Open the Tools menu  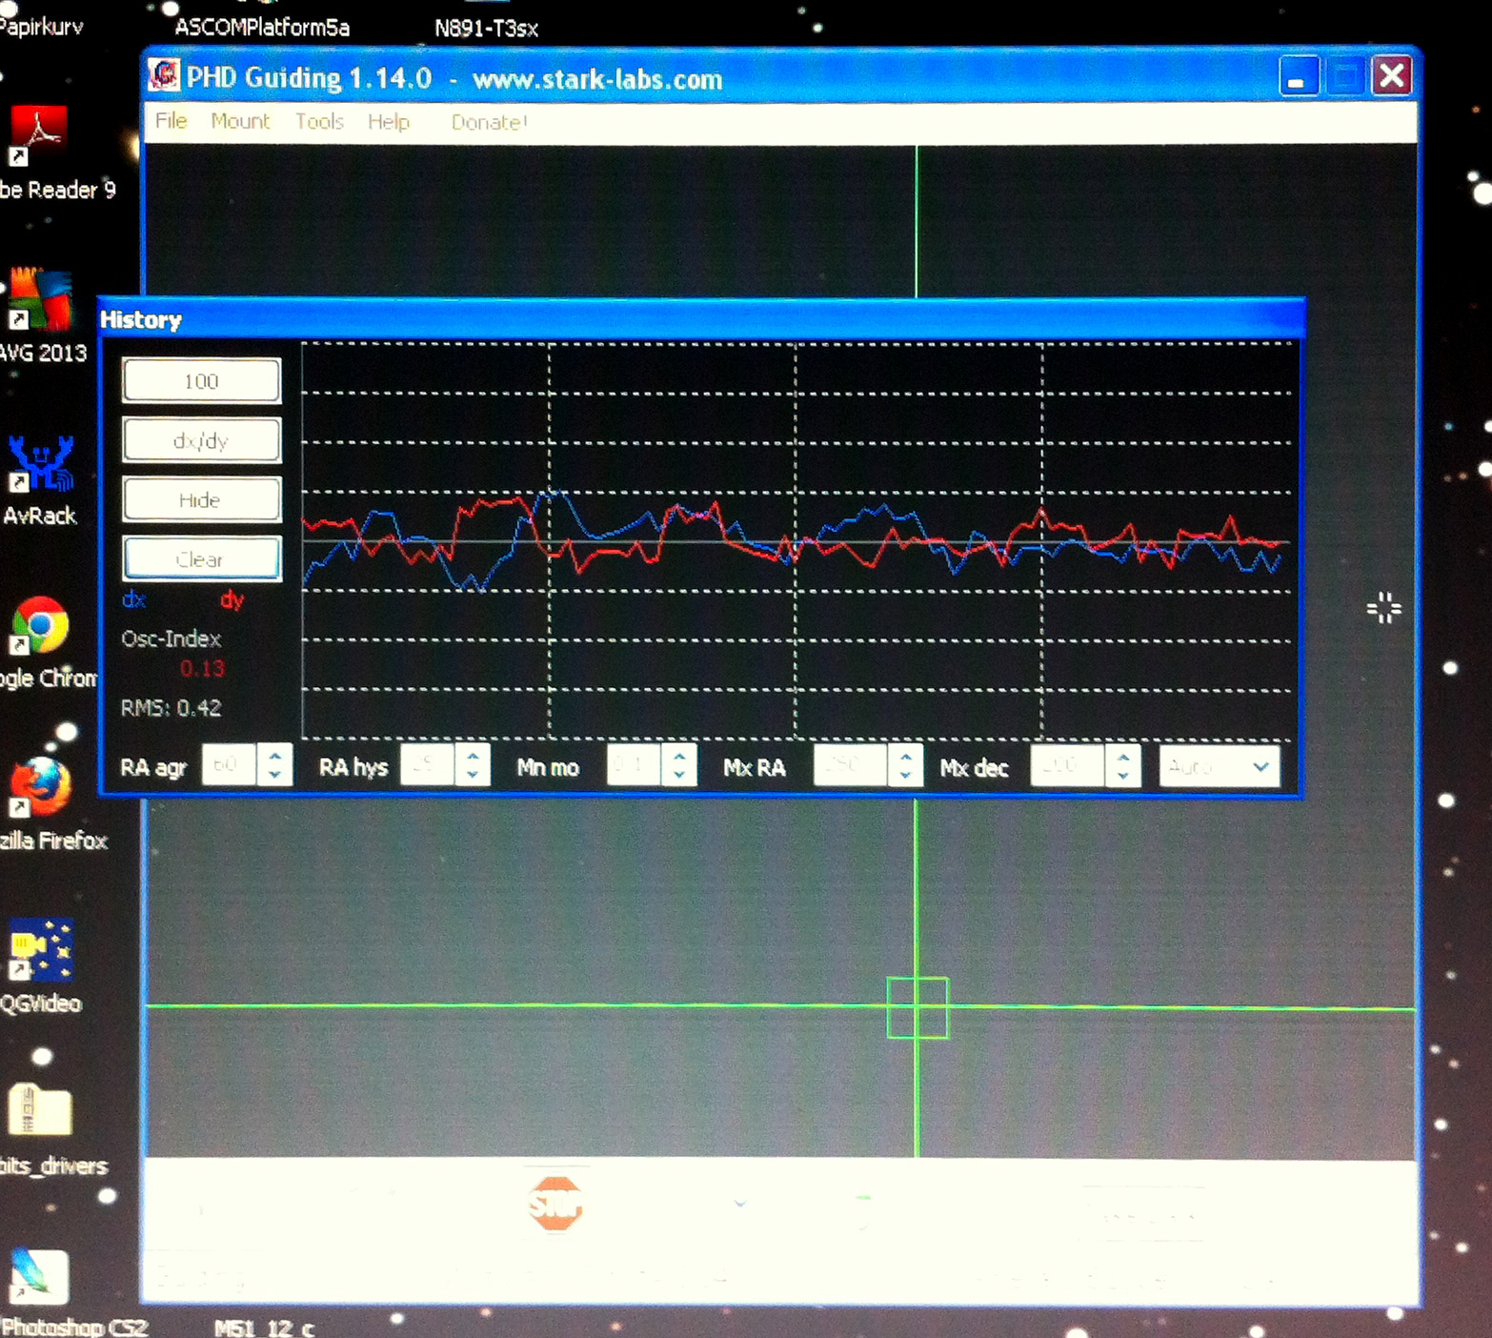point(319,121)
